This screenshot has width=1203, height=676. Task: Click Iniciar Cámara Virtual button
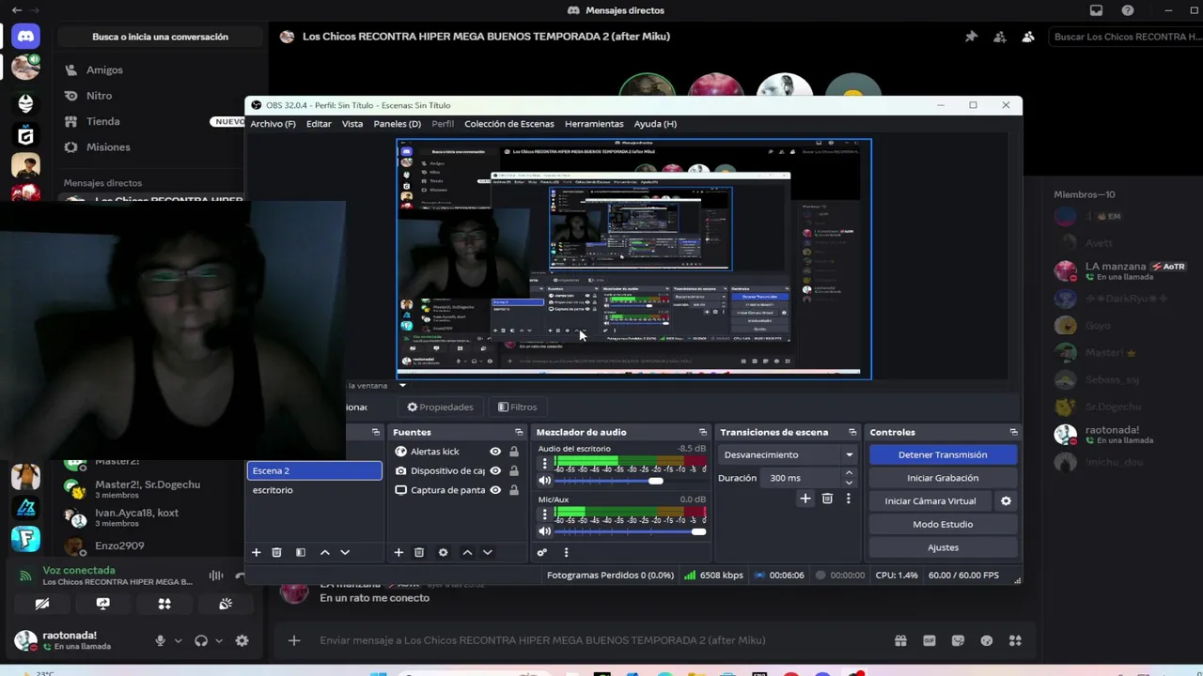[930, 501]
